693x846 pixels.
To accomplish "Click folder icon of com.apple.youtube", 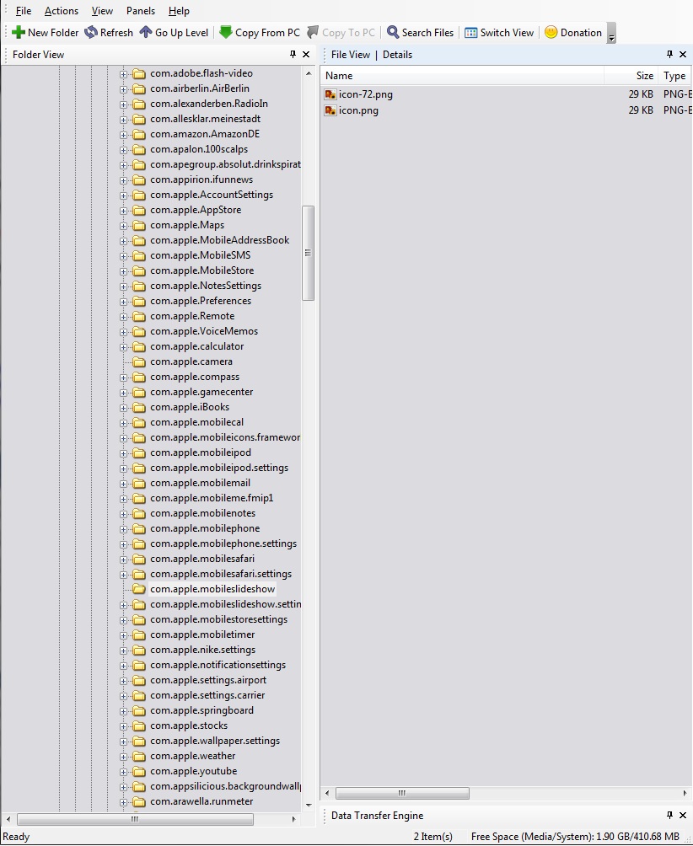I will point(139,771).
